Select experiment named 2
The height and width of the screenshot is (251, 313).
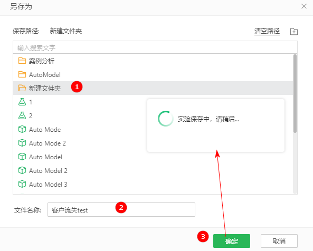click(x=153, y=115)
